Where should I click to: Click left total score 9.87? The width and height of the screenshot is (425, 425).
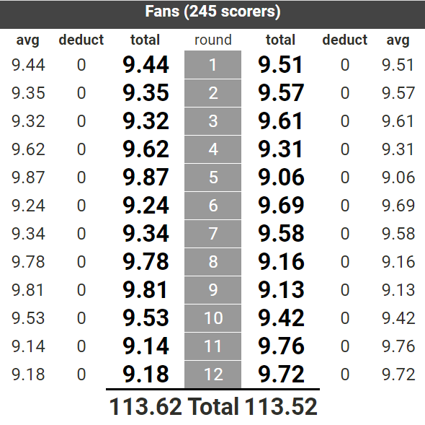coord(146,178)
